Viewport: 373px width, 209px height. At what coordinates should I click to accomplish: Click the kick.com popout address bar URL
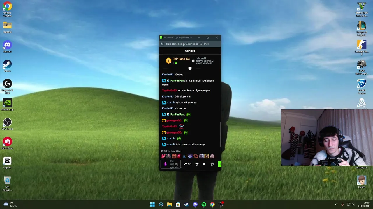coord(187,44)
